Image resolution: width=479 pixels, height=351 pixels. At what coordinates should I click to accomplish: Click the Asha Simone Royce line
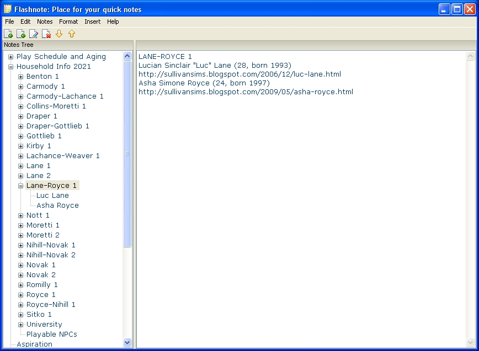(x=204, y=83)
